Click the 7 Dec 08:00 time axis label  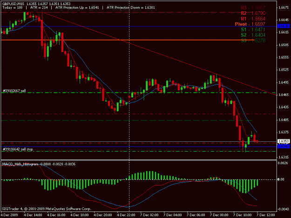(x=219, y=215)
